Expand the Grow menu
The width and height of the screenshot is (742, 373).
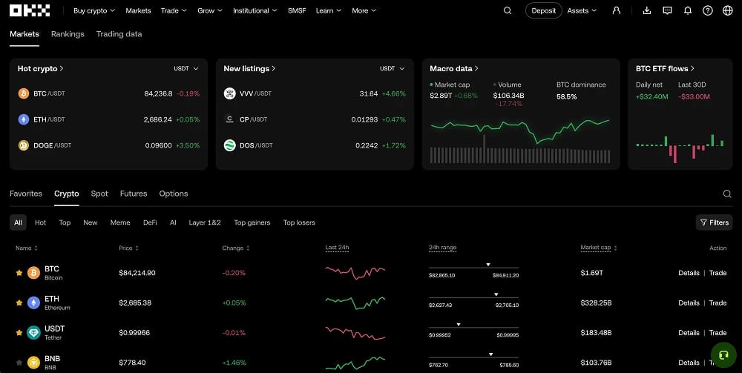tap(210, 10)
